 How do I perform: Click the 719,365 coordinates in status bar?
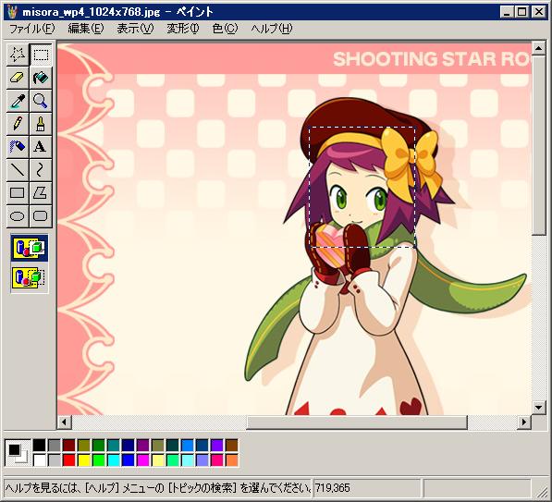point(333,488)
